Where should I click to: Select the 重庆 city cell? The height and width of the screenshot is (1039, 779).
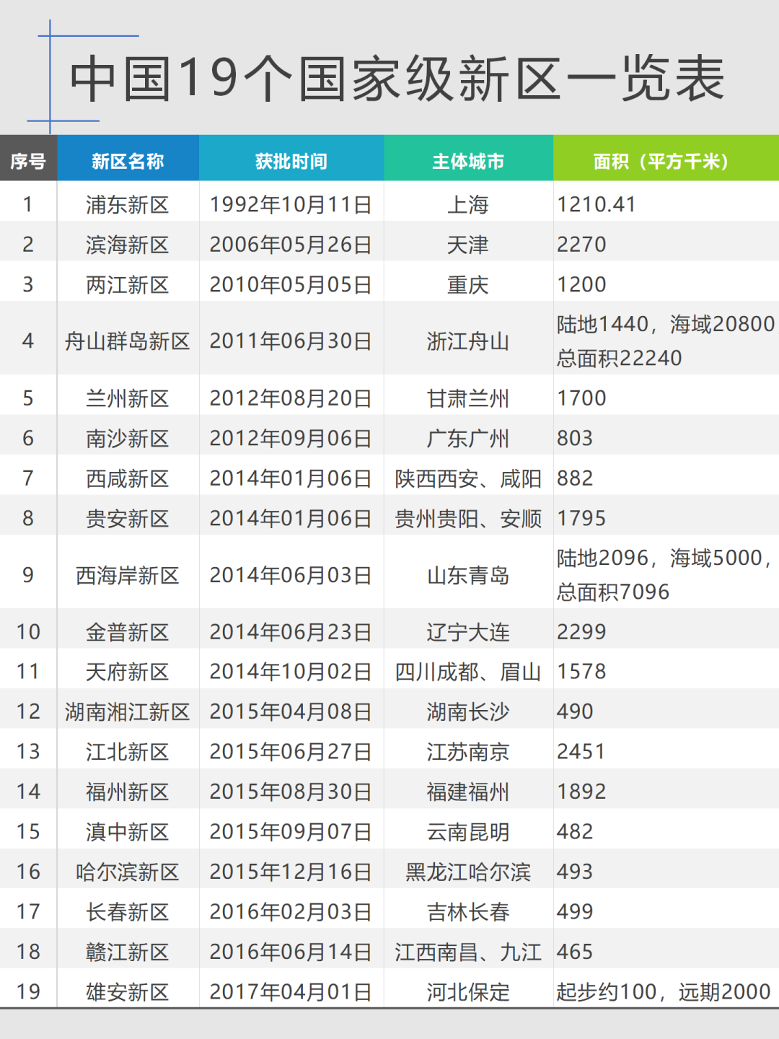468,285
